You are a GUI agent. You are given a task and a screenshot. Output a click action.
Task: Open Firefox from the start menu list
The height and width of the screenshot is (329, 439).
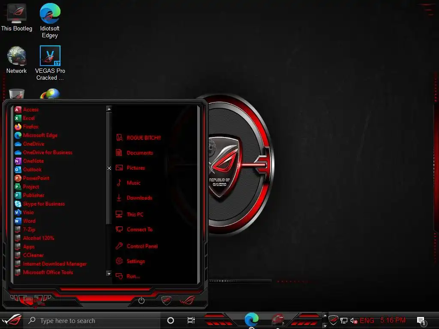pyautogui.click(x=27, y=127)
